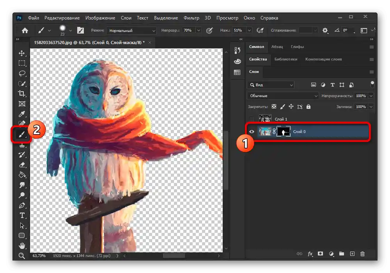Toggle visibility of Слой 0

[x=252, y=131]
